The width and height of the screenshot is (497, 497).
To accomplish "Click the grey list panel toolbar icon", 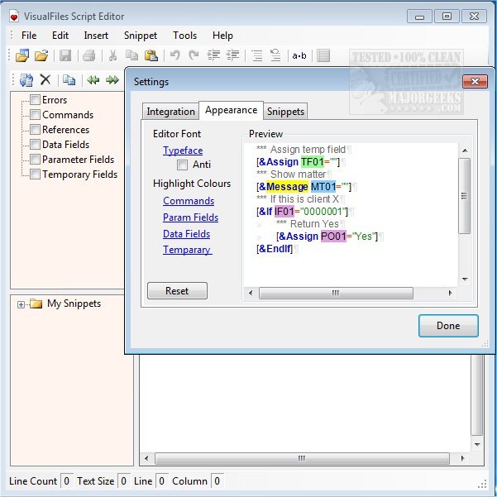I will 323,55.
